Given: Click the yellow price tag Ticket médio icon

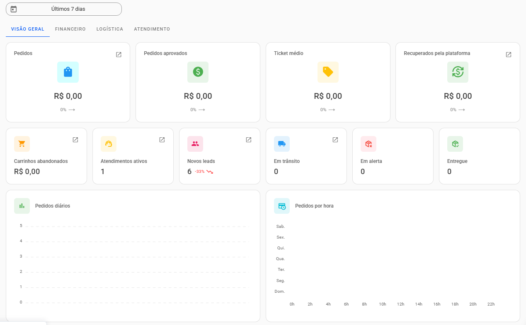Looking at the screenshot, I should [x=328, y=72].
